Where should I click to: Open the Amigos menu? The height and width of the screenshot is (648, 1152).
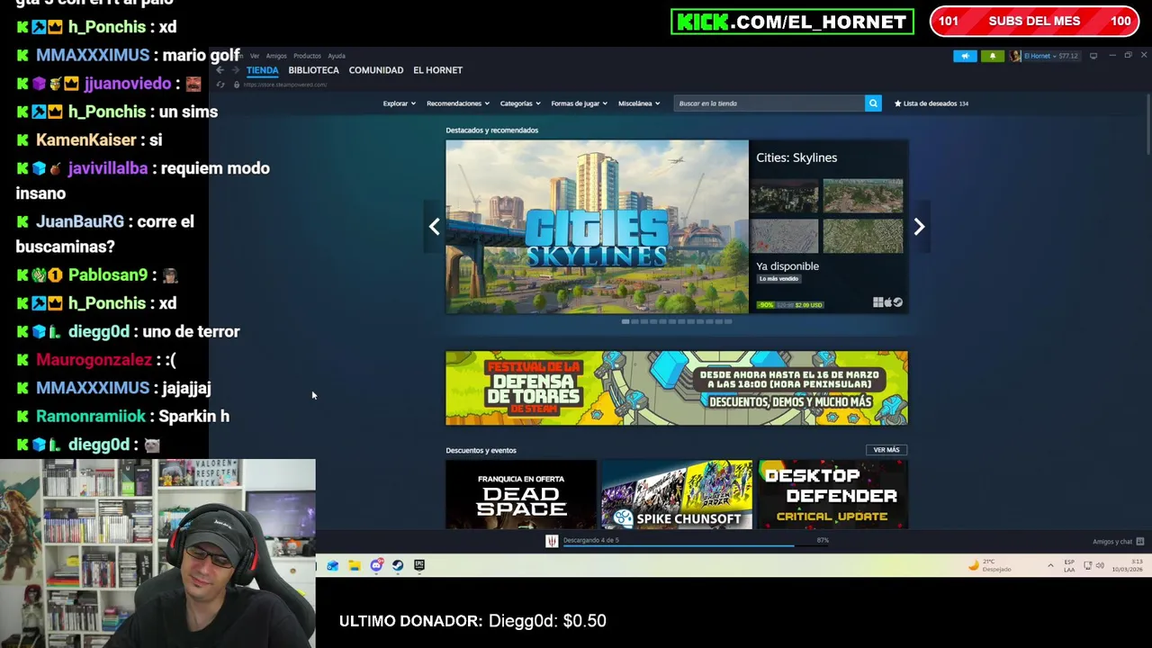(276, 56)
